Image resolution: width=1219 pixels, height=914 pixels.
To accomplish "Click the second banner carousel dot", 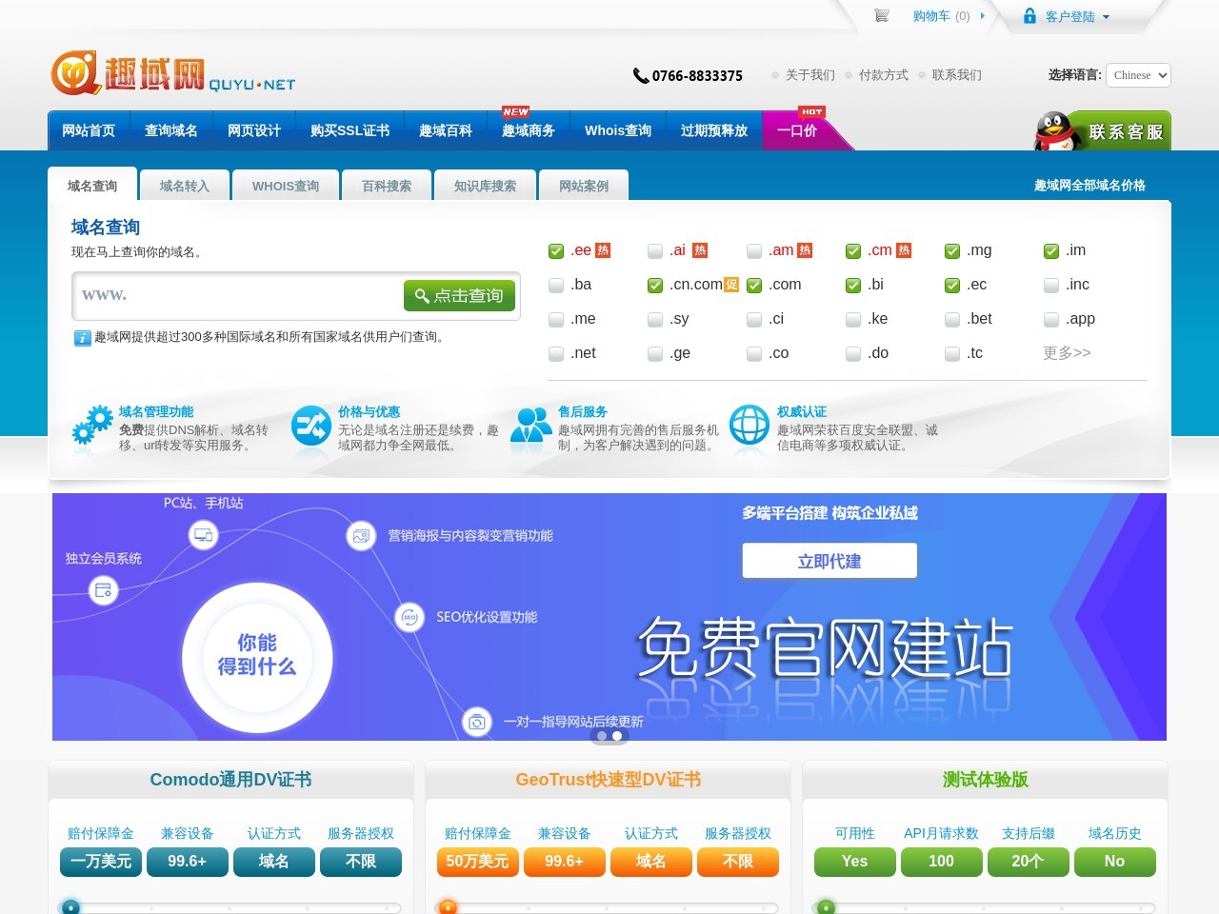I will tap(617, 736).
